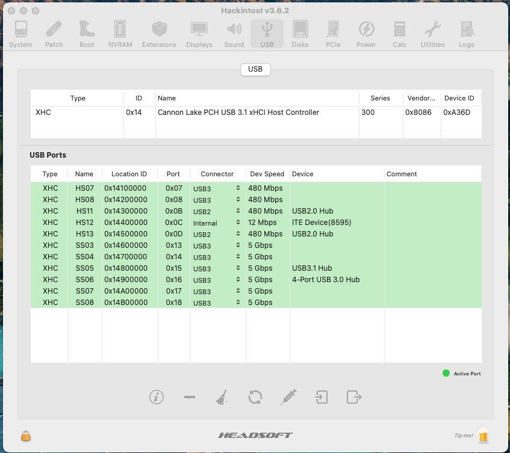Click the broom clear-all icon
The height and width of the screenshot is (453, 510).
(222, 397)
